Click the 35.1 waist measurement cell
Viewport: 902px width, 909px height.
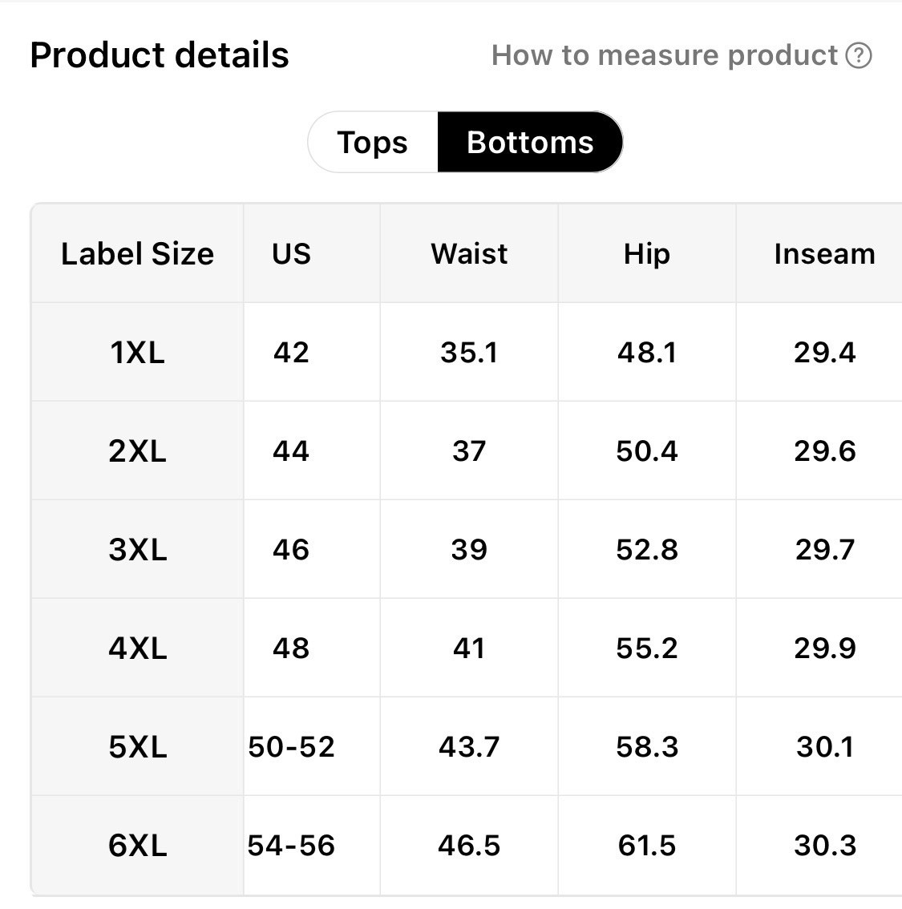[x=469, y=352]
